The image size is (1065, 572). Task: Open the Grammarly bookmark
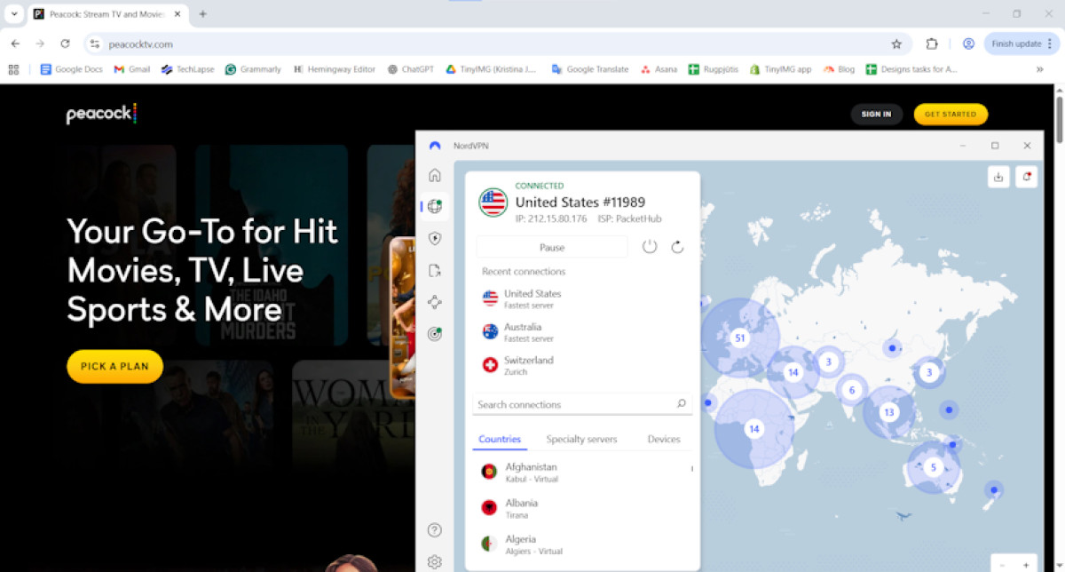254,69
